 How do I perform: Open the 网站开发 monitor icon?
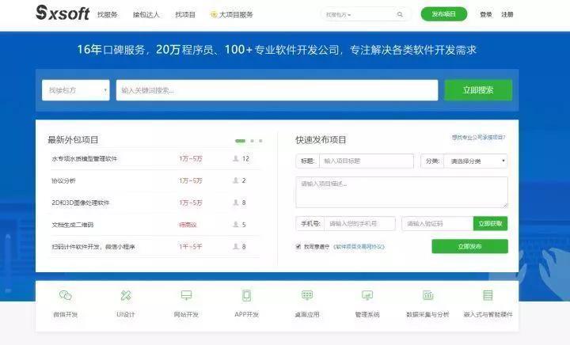tap(186, 295)
